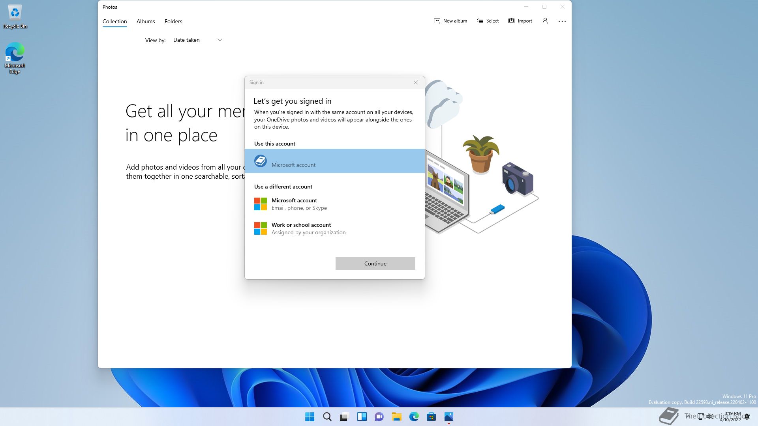Click the 'View by:' label
This screenshot has height=426, width=758.
click(x=156, y=40)
